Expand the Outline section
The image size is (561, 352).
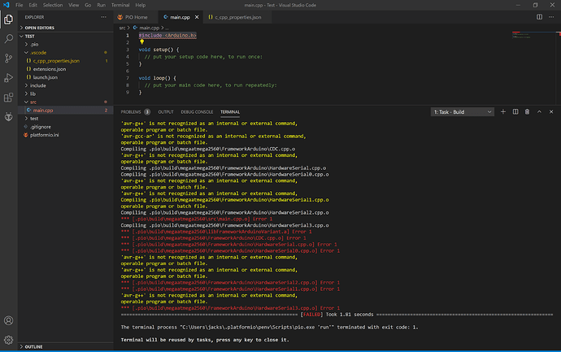tap(66, 346)
